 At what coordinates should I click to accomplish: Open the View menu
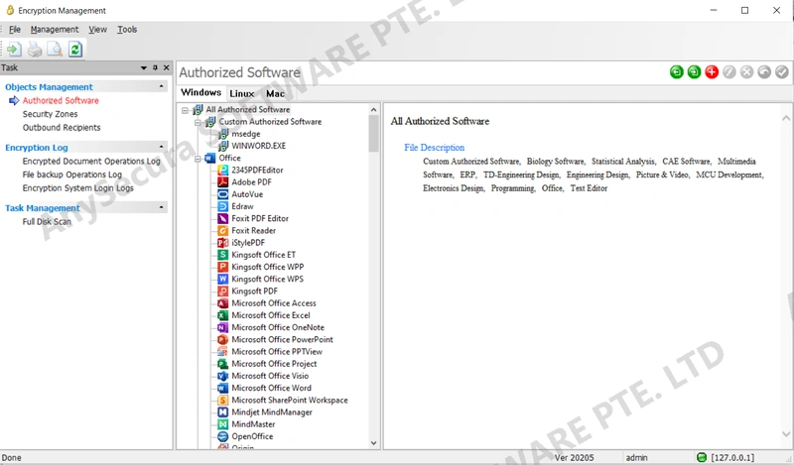97,30
